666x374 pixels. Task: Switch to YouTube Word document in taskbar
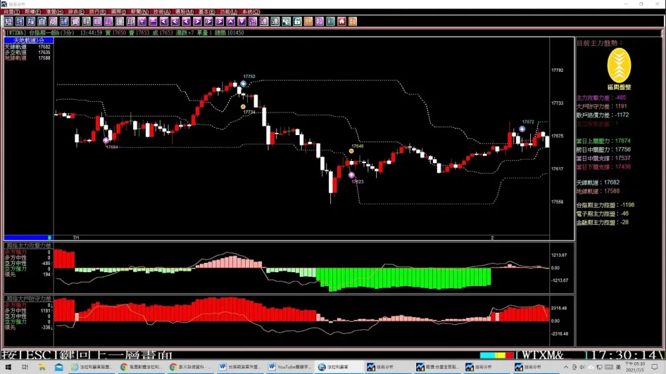(290, 367)
